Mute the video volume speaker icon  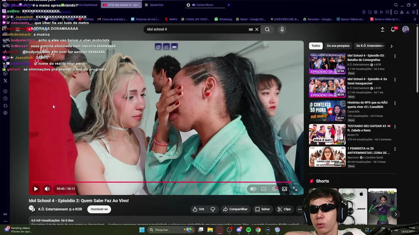tap(47, 189)
